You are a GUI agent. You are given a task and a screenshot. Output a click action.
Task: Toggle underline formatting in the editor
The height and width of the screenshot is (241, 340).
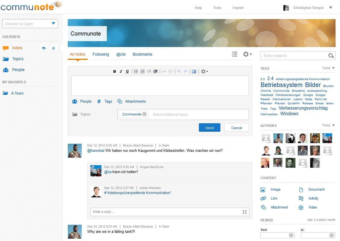[127, 72]
